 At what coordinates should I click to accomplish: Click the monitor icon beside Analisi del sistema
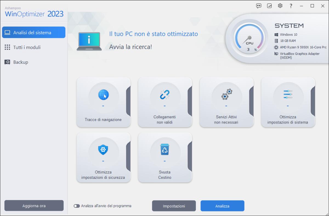8,32
